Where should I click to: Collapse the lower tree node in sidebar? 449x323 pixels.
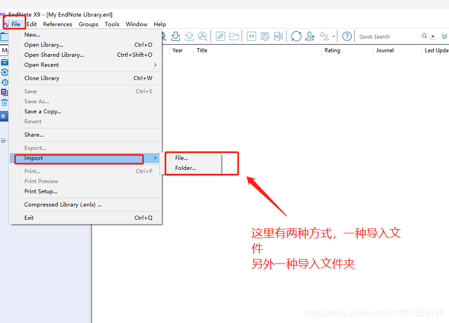click(x=3, y=140)
